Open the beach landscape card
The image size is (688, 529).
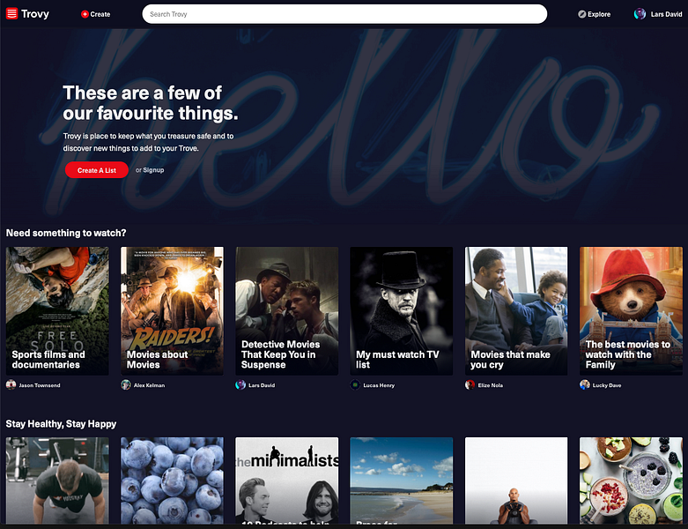[402, 481]
